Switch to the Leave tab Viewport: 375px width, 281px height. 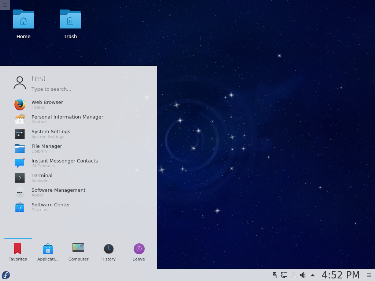pyautogui.click(x=139, y=252)
